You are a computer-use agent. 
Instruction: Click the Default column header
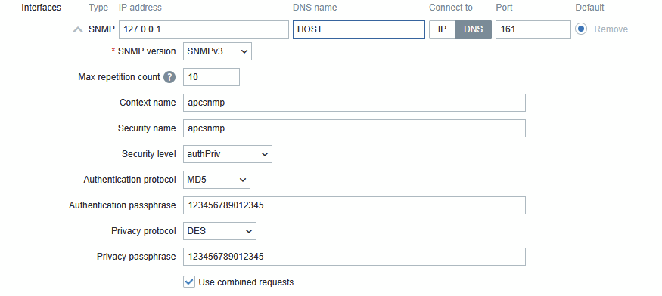click(x=590, y=8)
